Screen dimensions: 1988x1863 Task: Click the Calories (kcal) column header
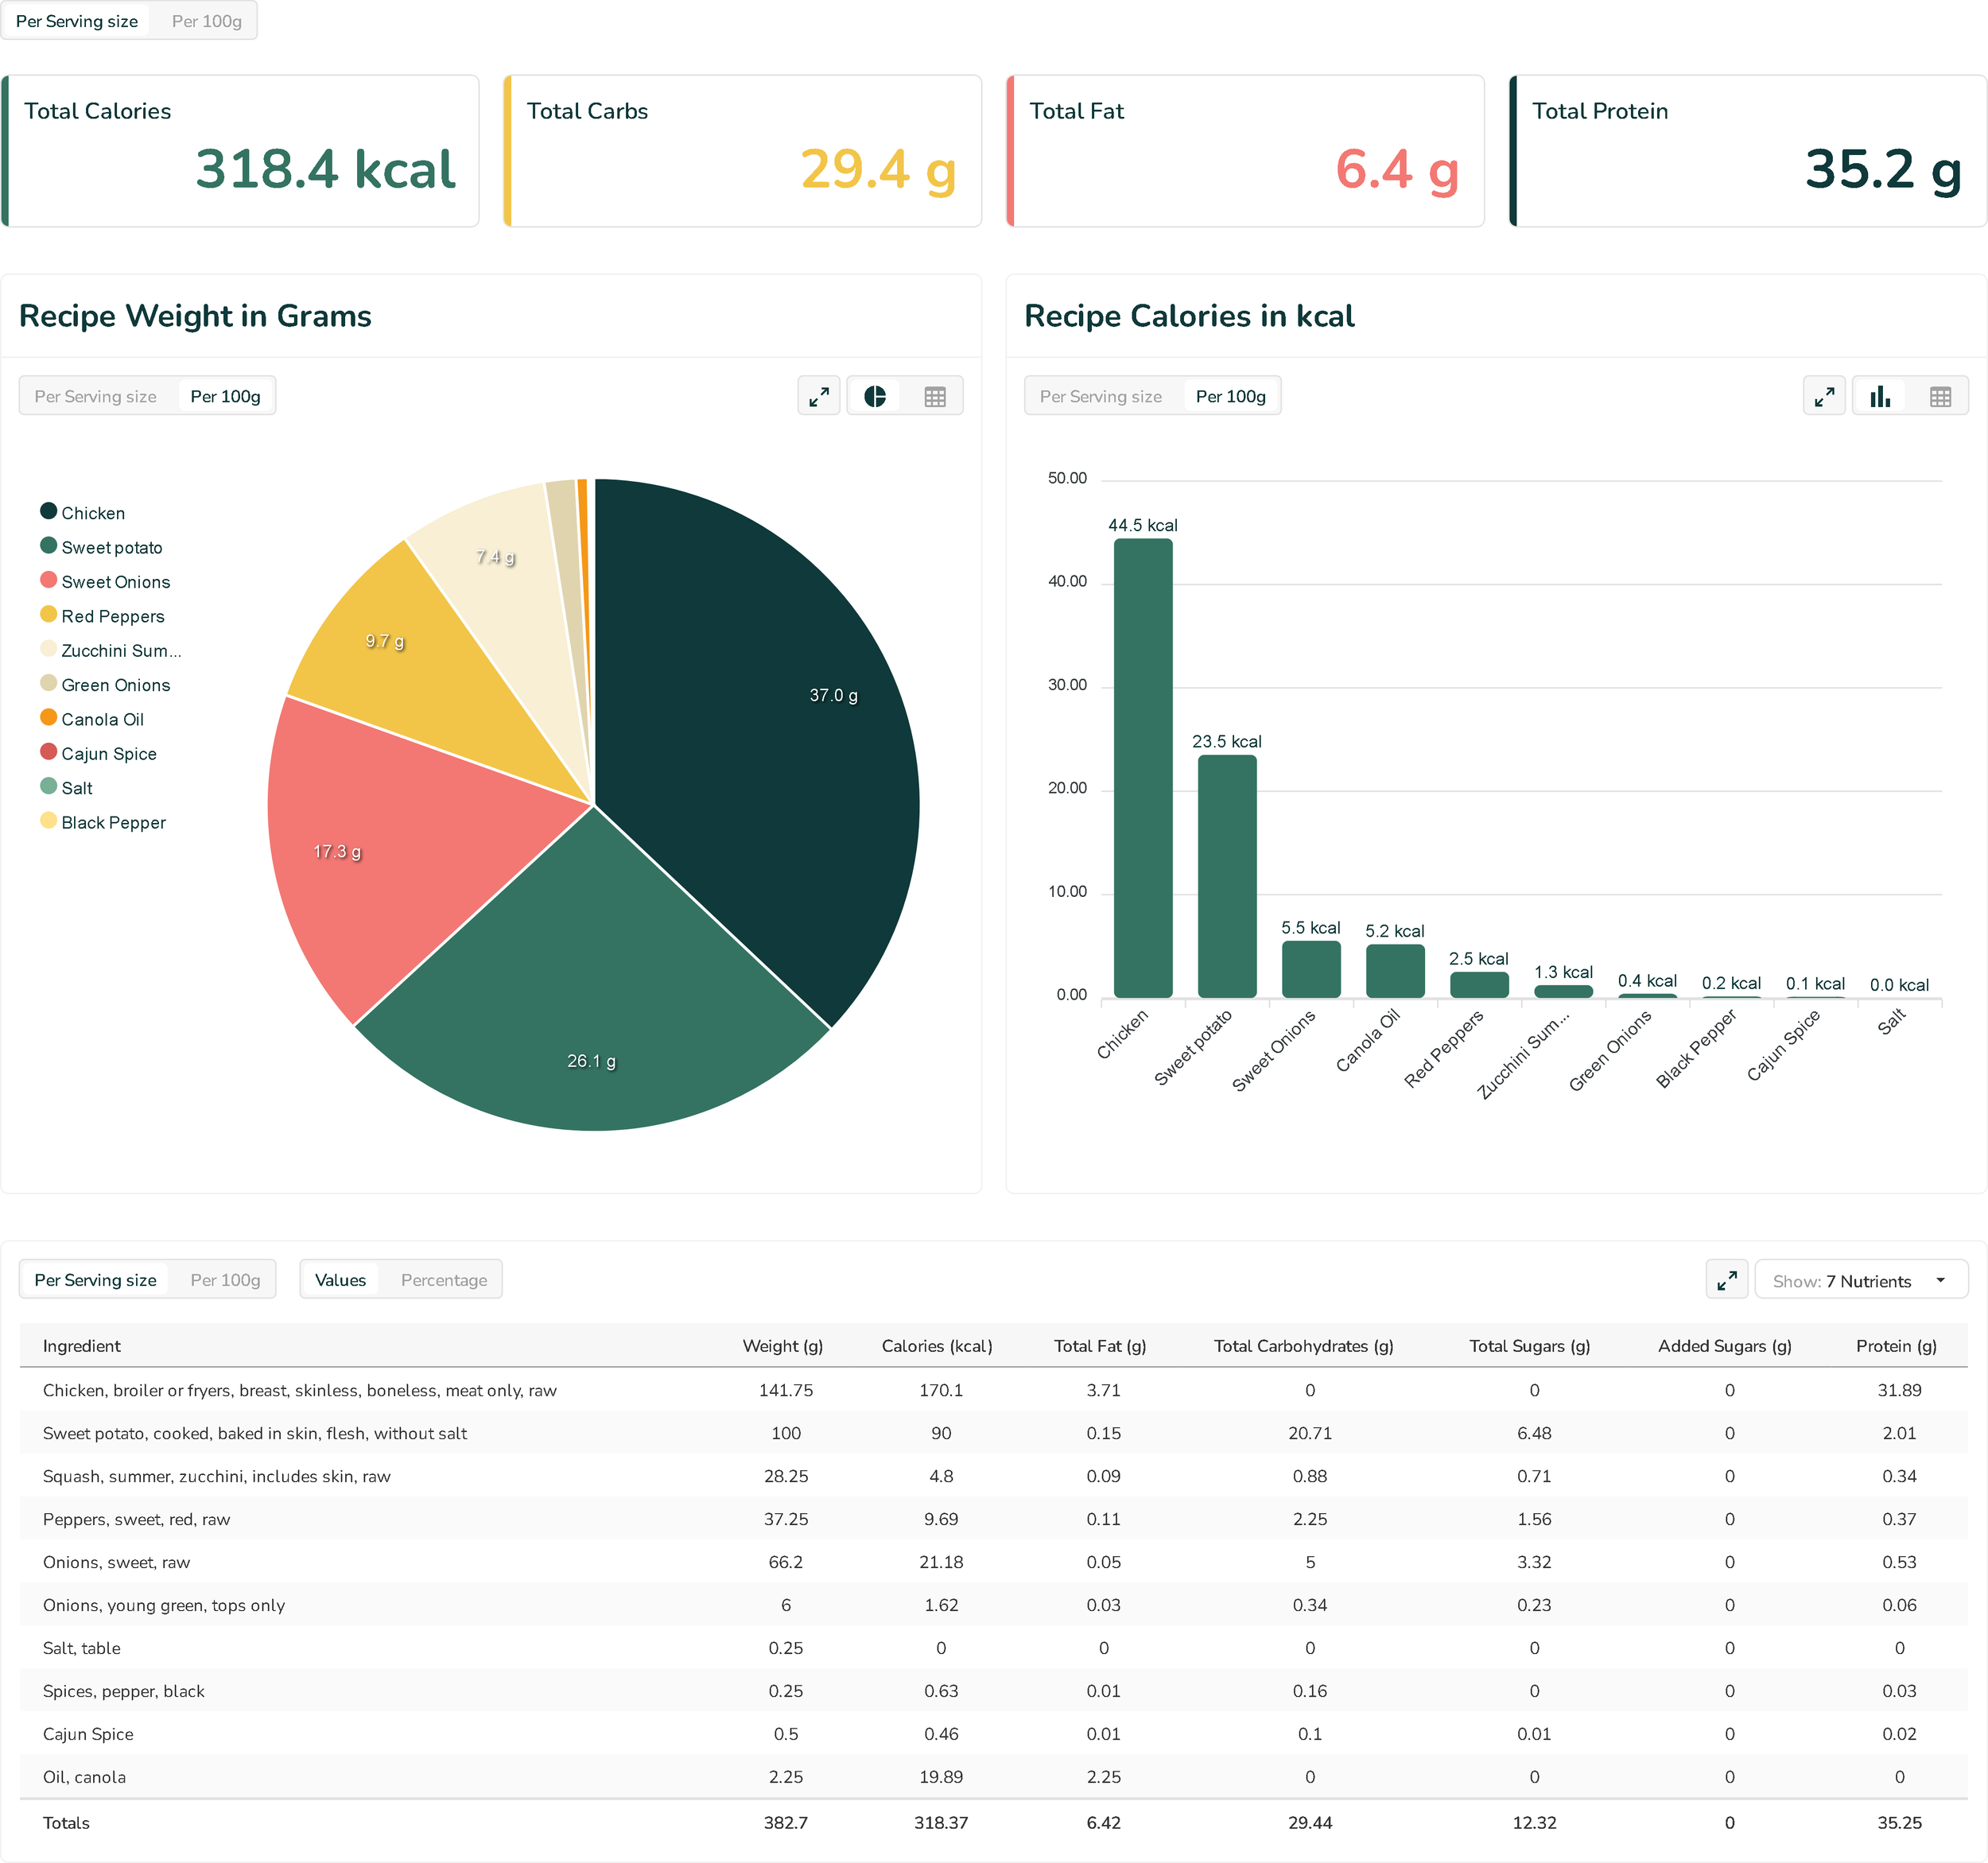pos(936,1346)
